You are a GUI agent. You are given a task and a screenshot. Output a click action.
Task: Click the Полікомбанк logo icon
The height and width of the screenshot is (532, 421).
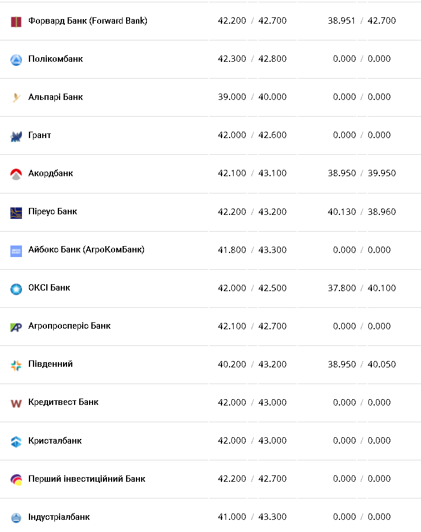pos(16,59)
